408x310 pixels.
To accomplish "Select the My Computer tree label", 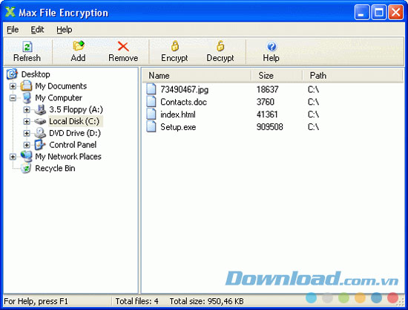I will [x=59, y=98].
